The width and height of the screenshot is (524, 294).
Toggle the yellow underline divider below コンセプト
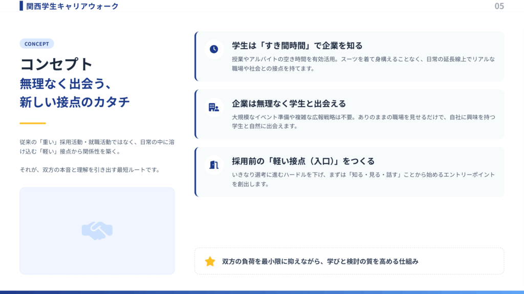click(x=34, y=123)
